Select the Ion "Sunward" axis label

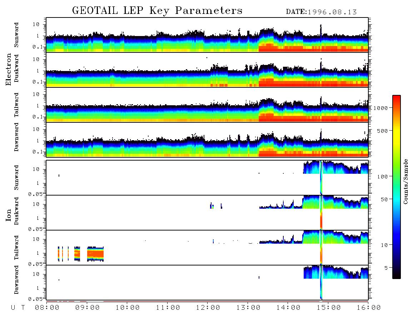[x=16, y=177]
